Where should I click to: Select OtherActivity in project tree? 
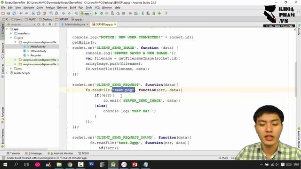[38, 51]
